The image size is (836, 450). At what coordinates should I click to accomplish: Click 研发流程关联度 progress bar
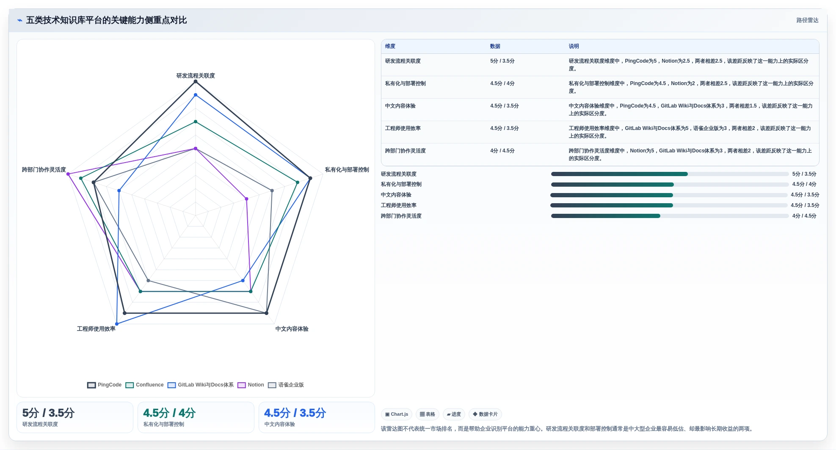(x=670, y=174)
